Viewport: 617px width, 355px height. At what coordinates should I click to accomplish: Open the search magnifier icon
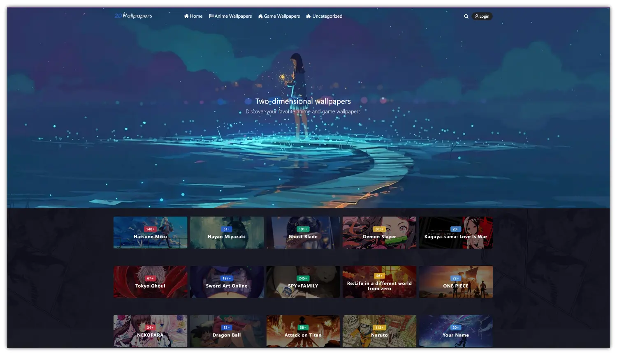466,16
